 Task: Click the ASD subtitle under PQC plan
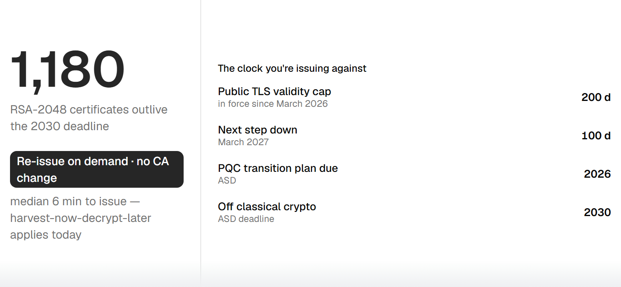click(x=227, y=181)
